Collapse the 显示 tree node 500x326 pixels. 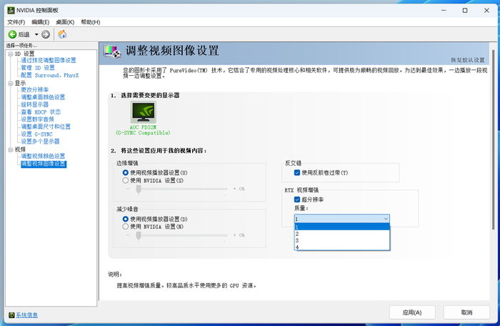point(10,84)
